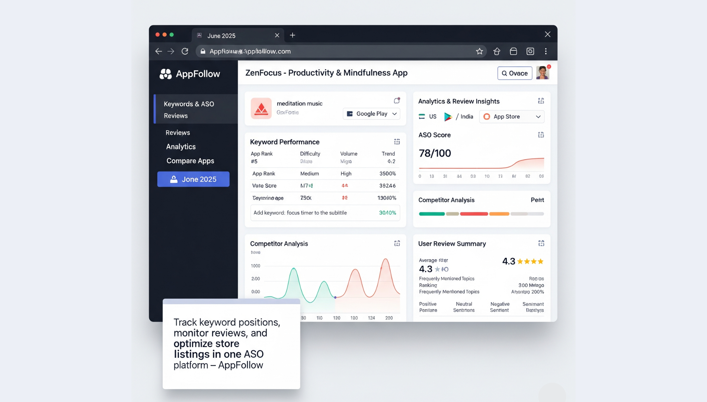Click the red segment of competitor bar
The height and width of the screenshot is (402, 707).
click(474, 214)
